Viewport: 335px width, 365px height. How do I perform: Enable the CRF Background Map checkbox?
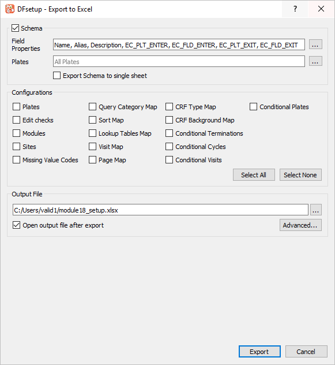(x=170, y=120)
